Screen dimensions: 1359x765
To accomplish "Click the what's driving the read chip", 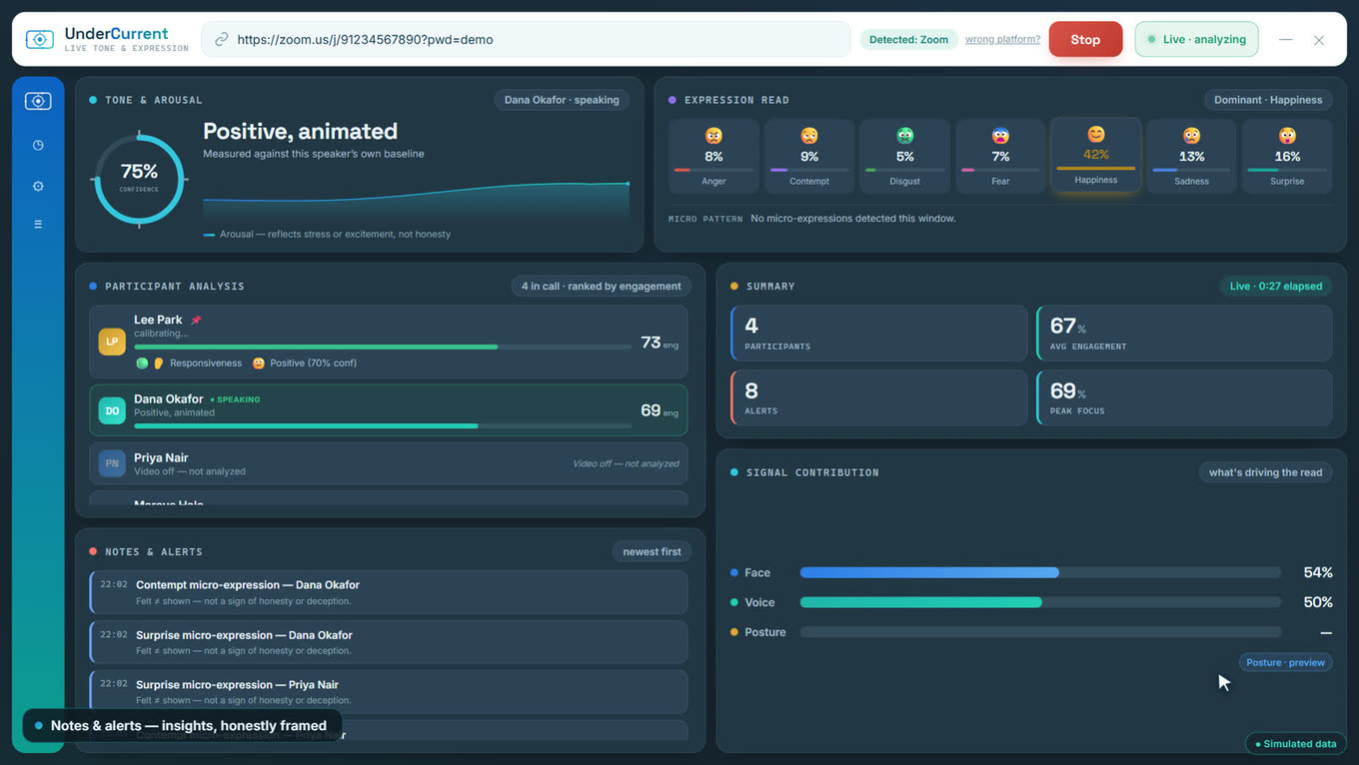I will click(x=1265, y=472).
